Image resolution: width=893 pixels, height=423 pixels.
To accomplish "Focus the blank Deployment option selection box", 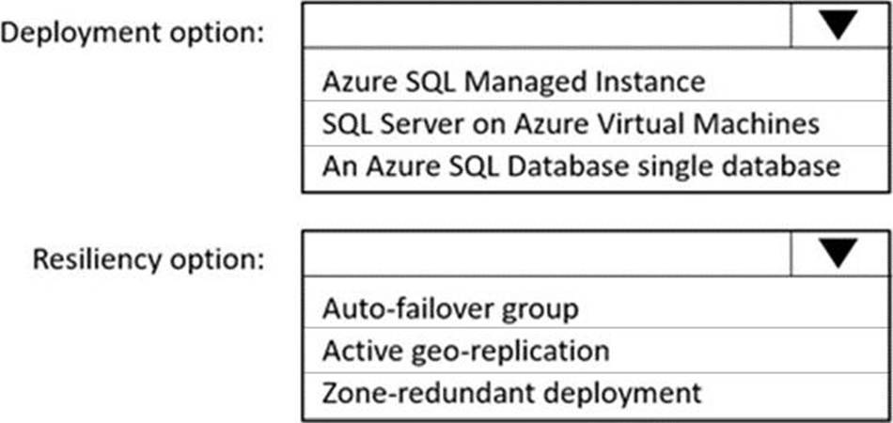I will pyautogui.click(x=547, y=27).
